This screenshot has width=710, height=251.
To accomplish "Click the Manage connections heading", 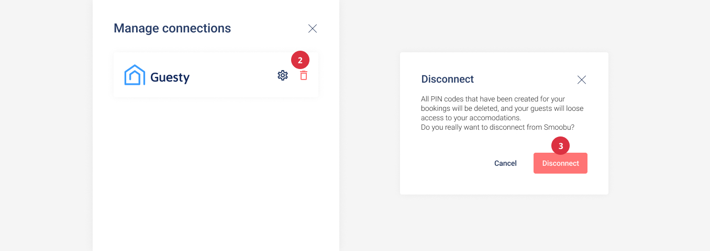I will 172,28.
